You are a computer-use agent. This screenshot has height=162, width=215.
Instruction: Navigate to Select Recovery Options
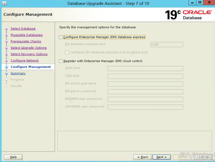pos(29,54)
